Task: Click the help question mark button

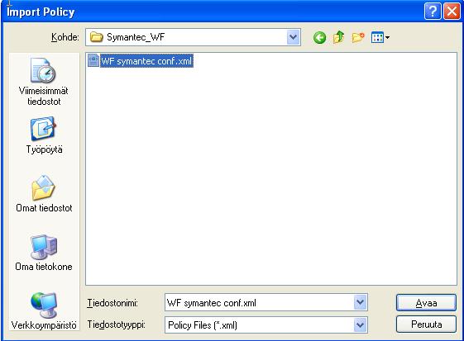Action: pos(433,12)
